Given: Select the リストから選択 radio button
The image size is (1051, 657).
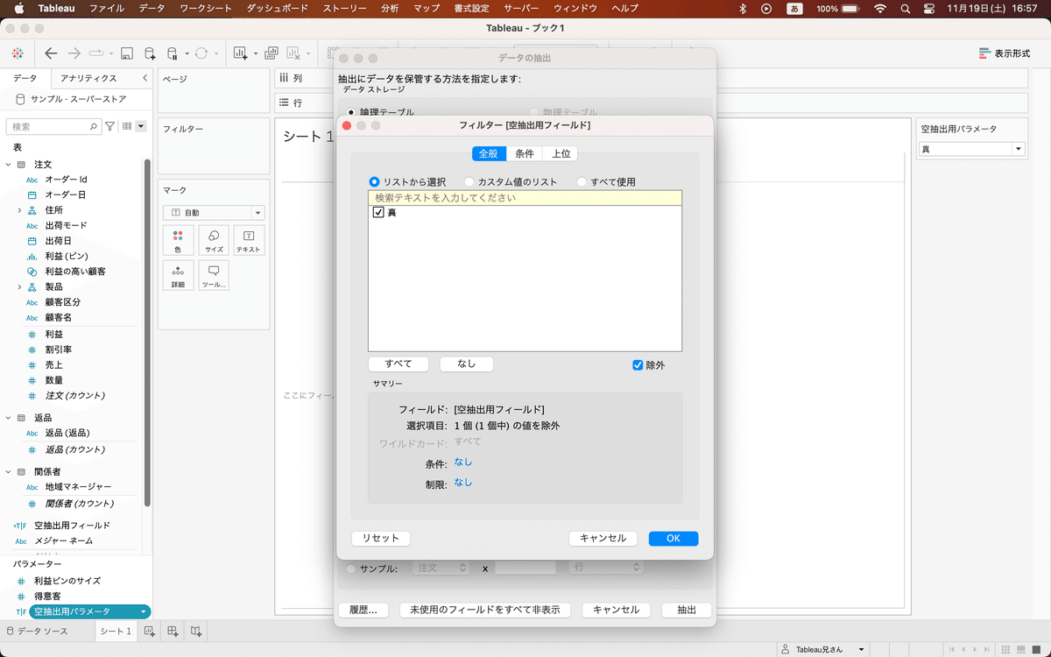Looking at the screenshot, I should tap(375, 181).
